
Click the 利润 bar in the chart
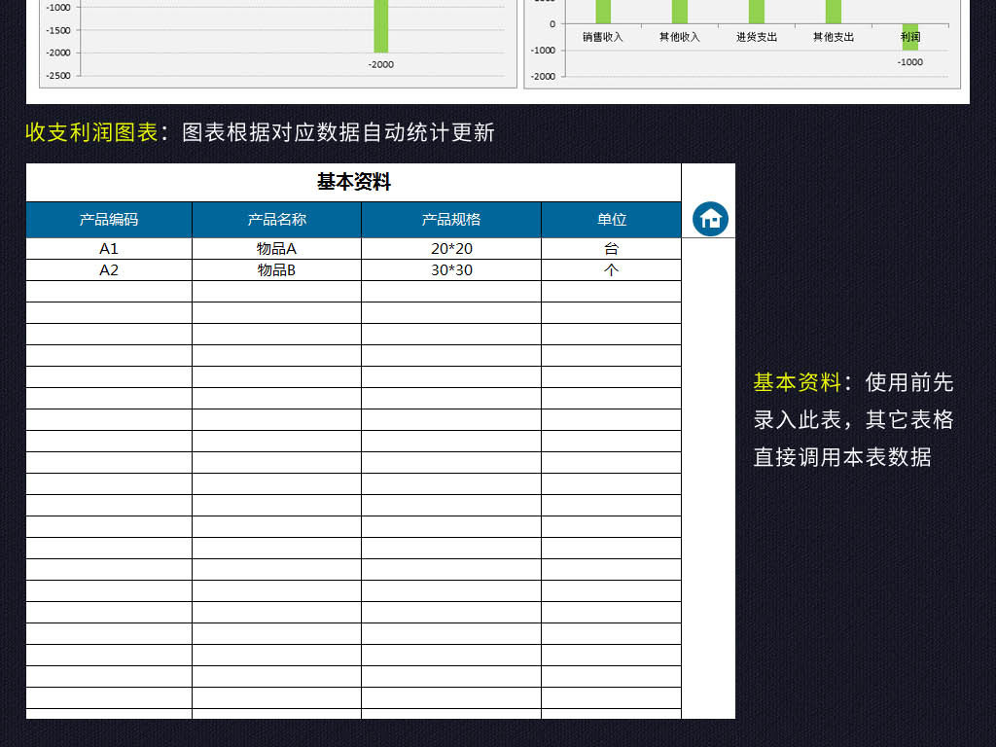(x=910, y=38)
